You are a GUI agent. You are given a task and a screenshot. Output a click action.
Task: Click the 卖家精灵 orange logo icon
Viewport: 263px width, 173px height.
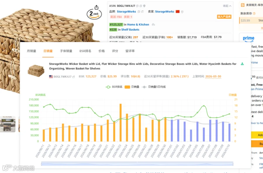point(243,5)
